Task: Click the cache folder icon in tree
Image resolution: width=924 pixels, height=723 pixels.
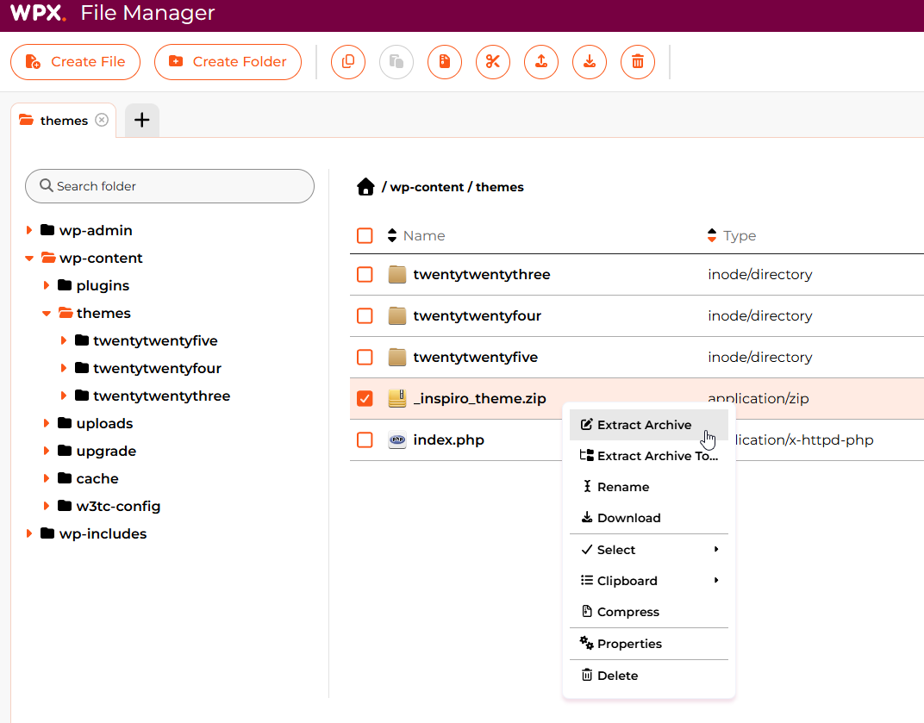Action: point(65,478)
